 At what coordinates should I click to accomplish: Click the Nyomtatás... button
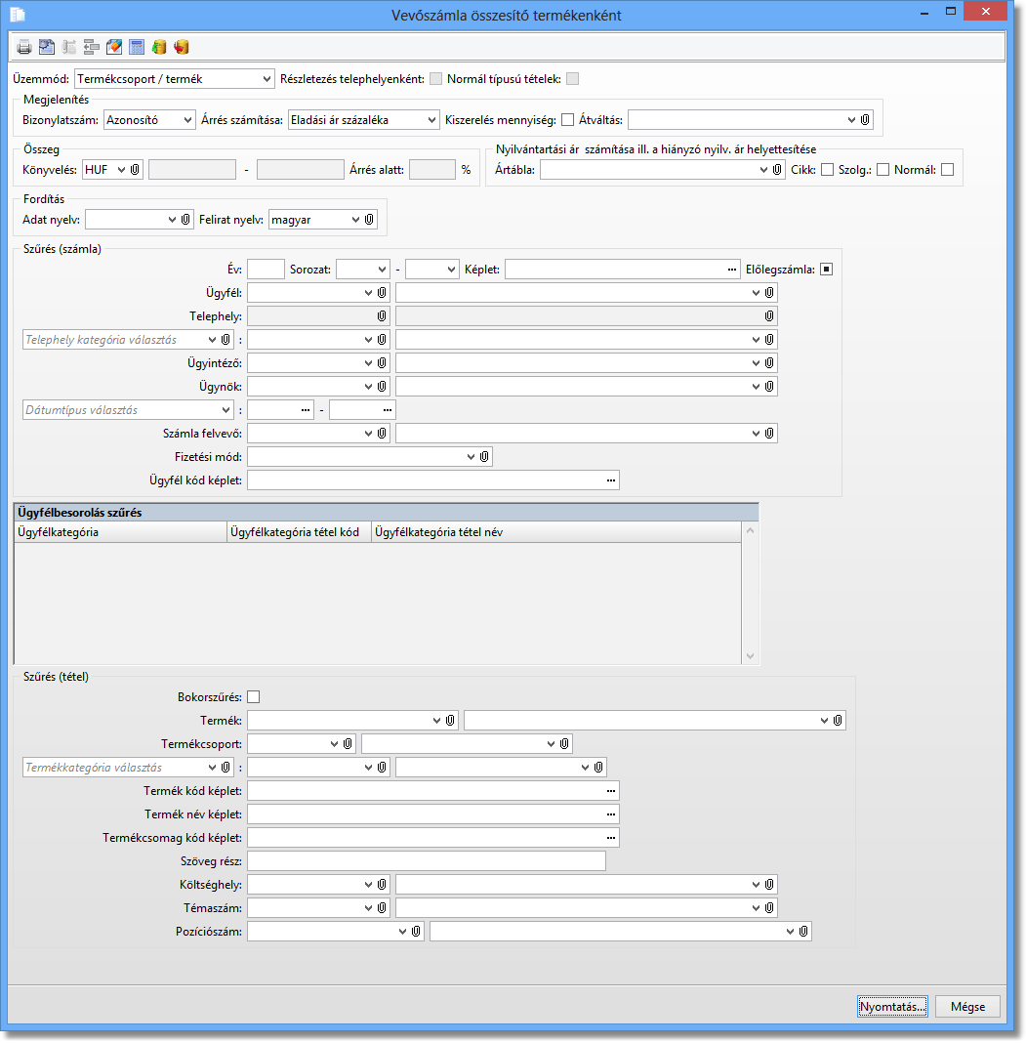tap(892, 1007)
